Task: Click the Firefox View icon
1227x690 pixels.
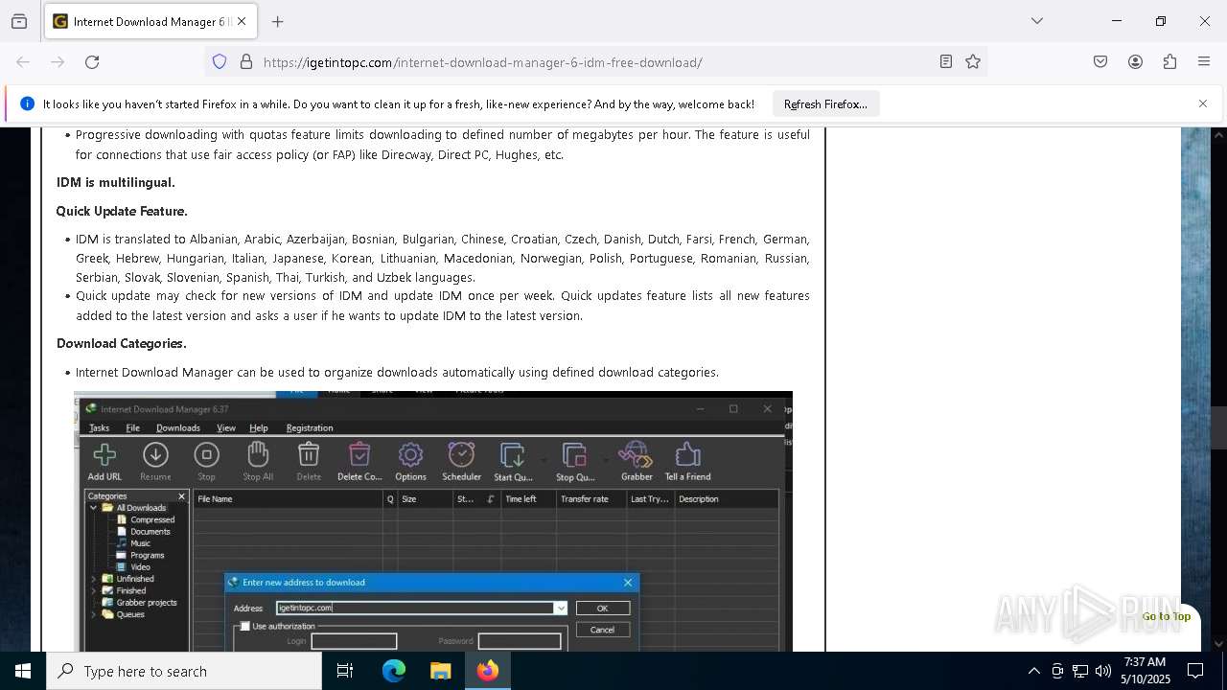Action: (19, 21)
